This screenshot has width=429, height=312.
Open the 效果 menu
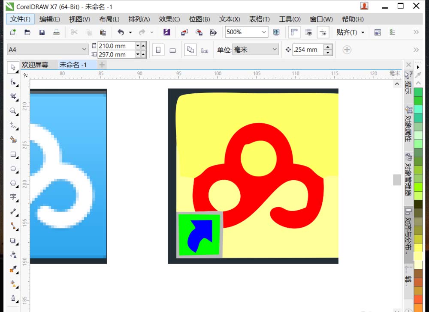point(169,19)
